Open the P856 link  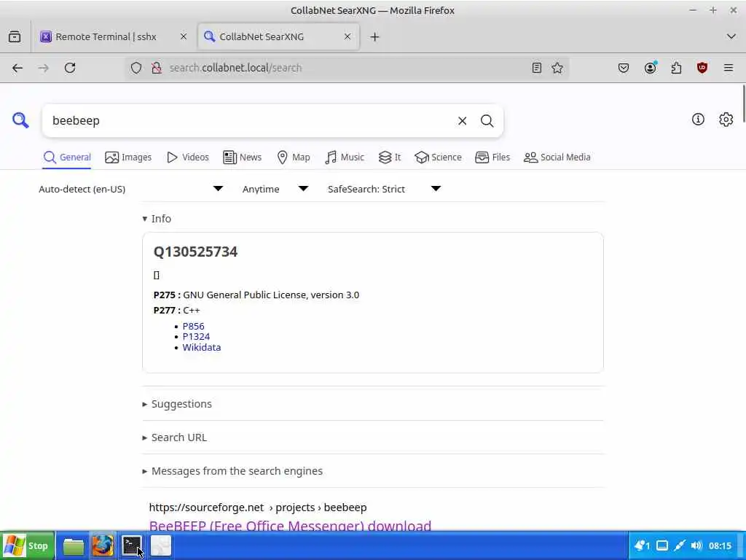coord(193,326)
